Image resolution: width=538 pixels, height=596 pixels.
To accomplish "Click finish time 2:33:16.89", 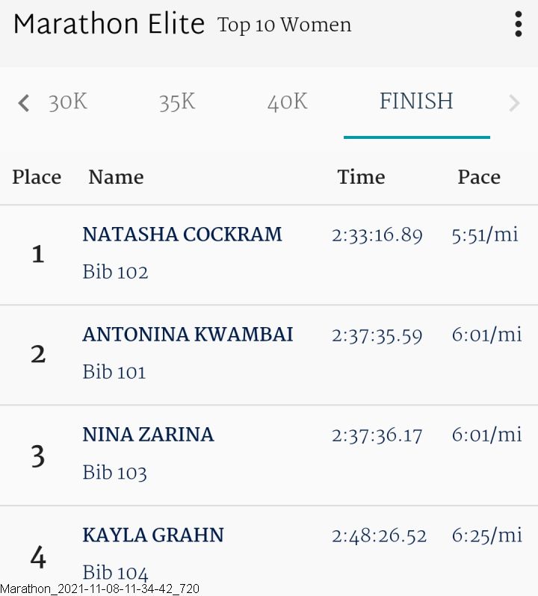I will [377, 235].
